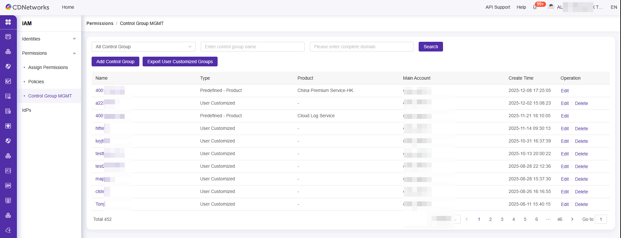Select Policies in the IAM menu
The height and width of the screenshot is (238, 621).
tap(36, 82)
